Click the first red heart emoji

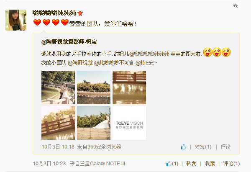37,23
